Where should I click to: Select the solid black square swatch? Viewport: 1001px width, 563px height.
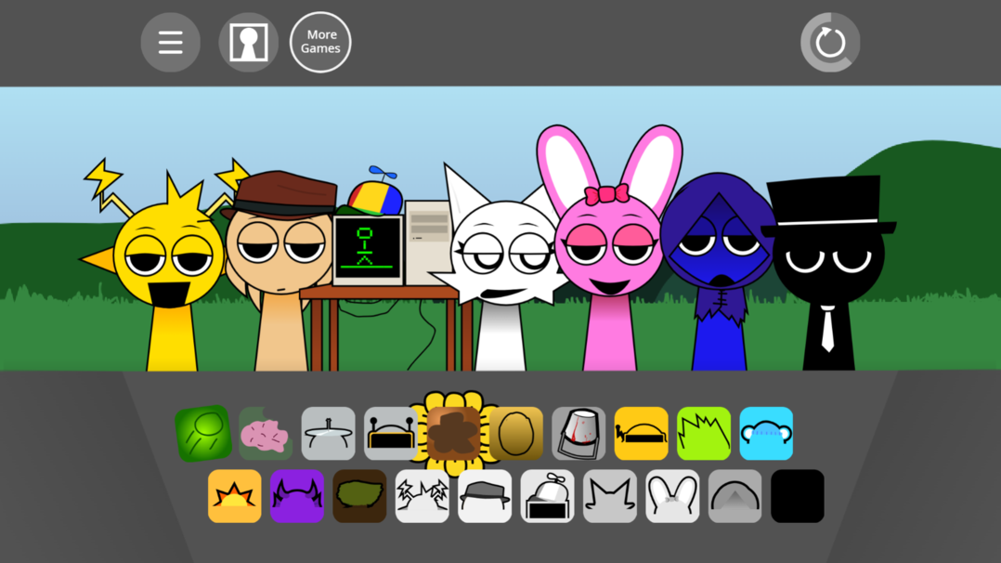click(798, 496)
